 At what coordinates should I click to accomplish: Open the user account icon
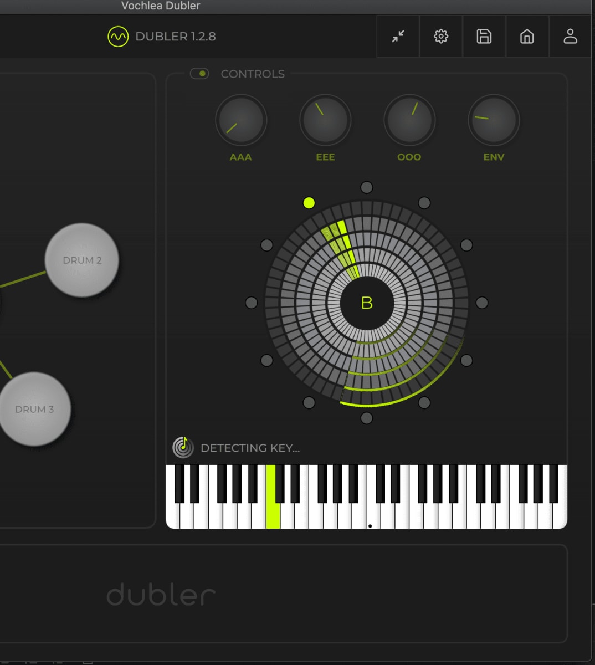(x=570, y=37)
